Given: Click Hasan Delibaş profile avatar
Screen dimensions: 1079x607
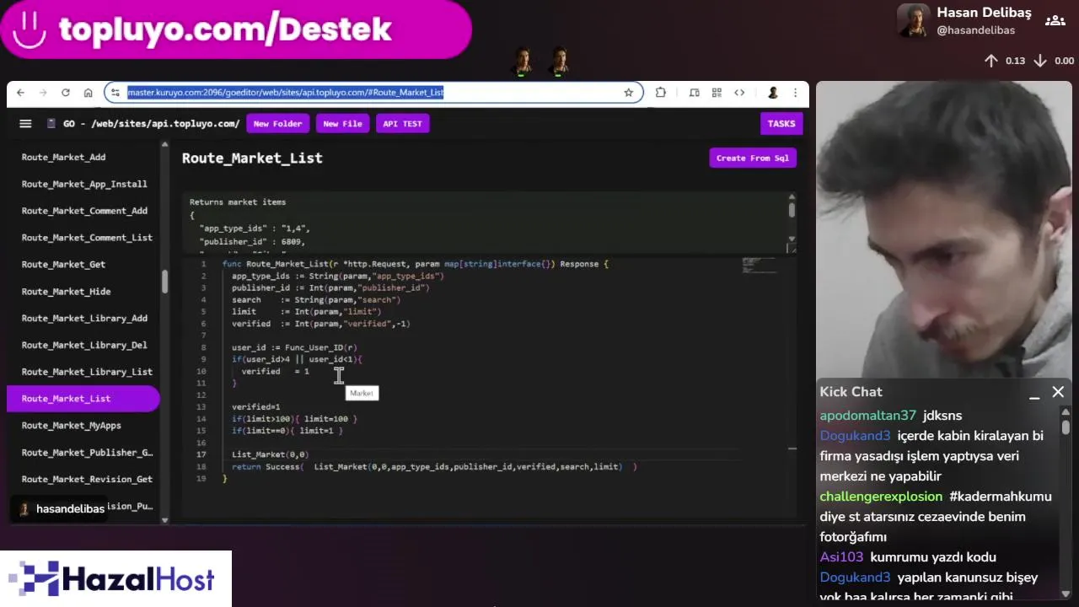Looking at the screenshot, I should [913, 21].
